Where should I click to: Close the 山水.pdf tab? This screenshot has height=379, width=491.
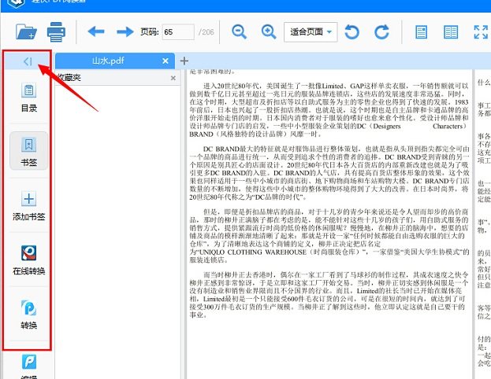(166, 61)
